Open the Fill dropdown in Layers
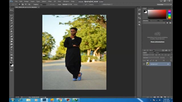The image size is (182, 102). tap(171, 60)
